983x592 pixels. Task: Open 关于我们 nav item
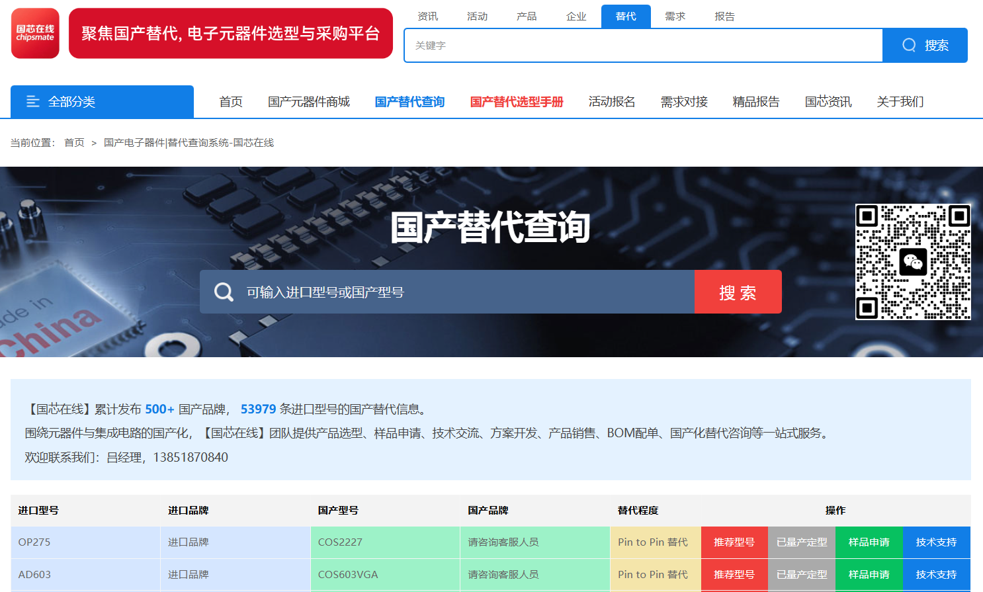[x=900, y=101]
